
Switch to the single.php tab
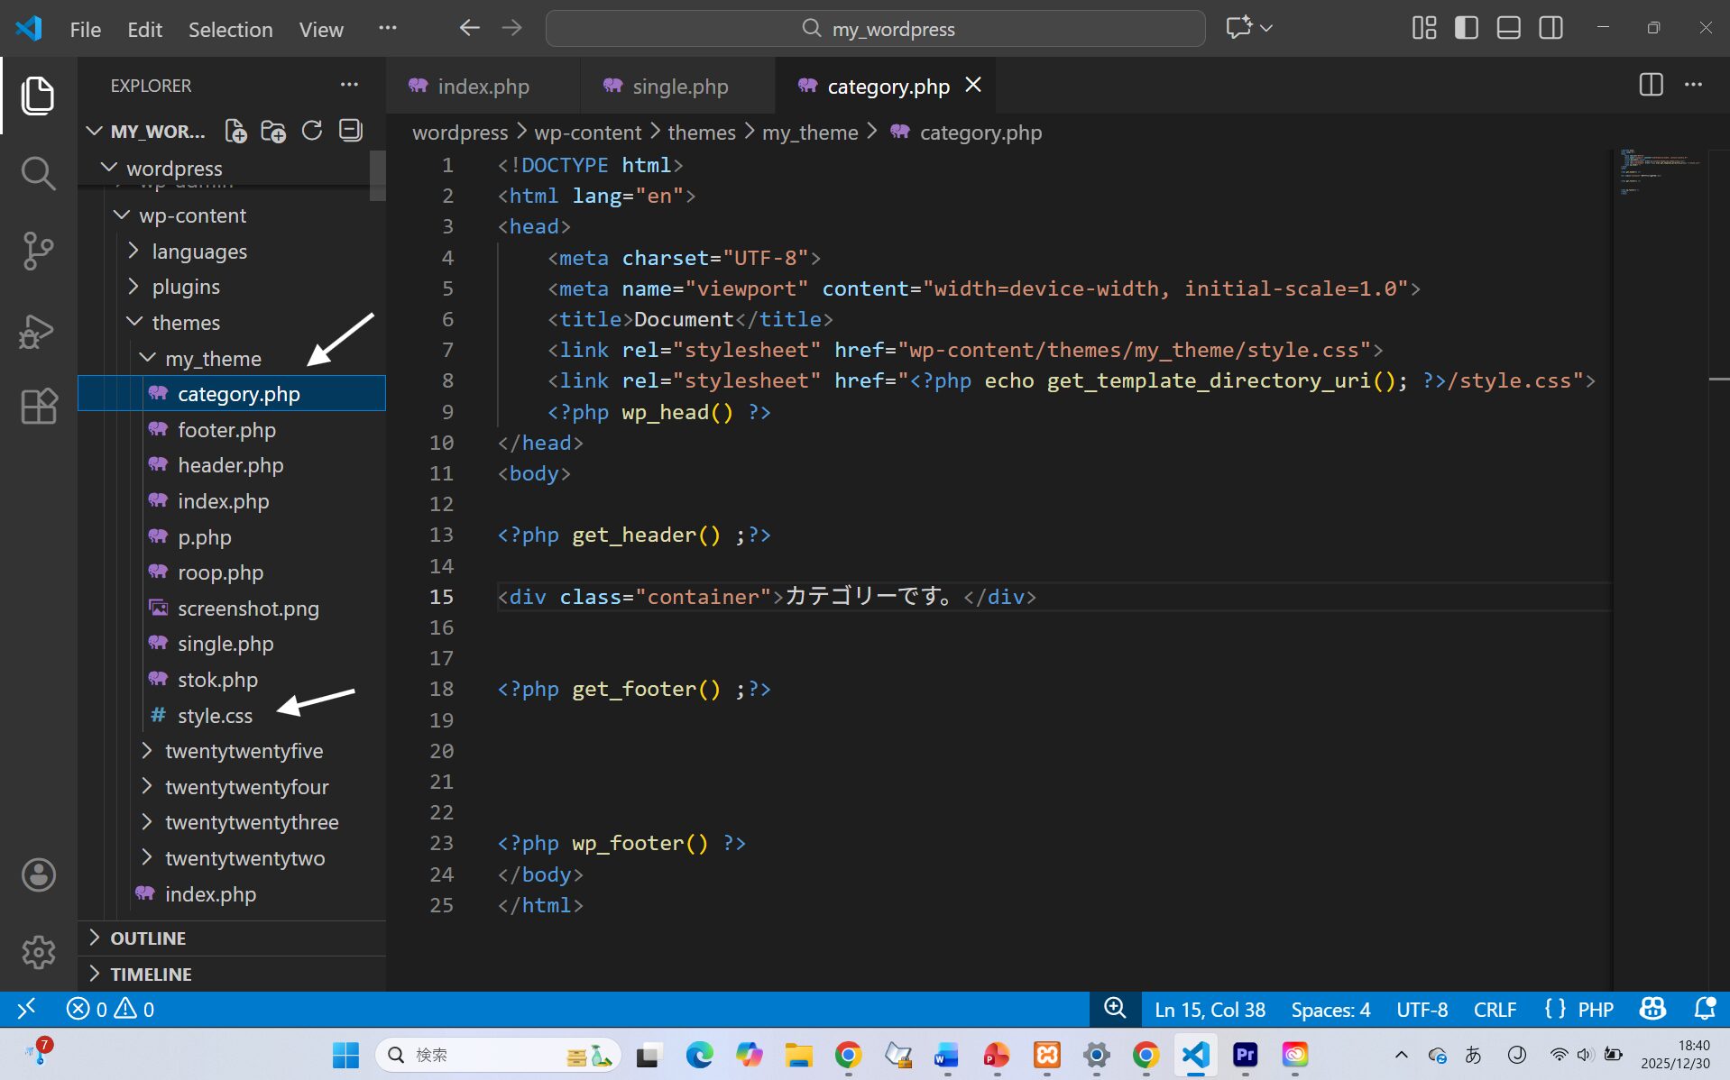point(679,87)
